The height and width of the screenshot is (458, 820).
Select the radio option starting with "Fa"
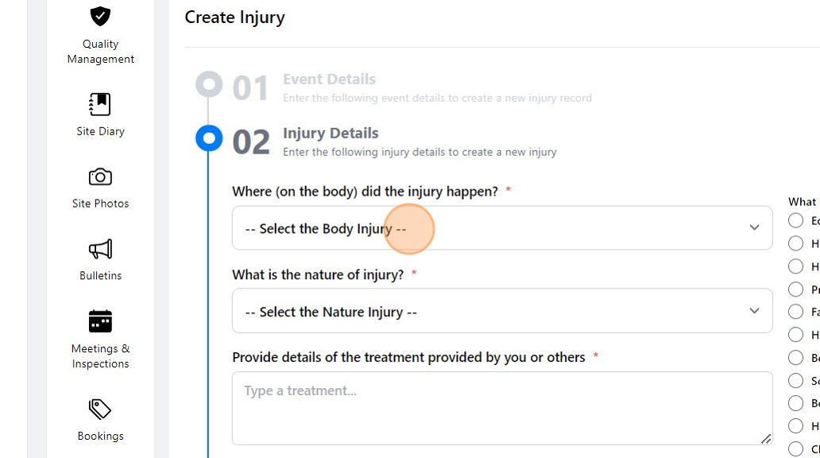795,312
